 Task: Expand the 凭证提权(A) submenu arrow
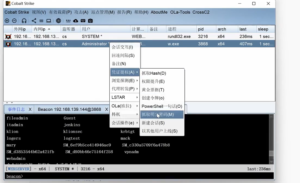click(137, 72)
